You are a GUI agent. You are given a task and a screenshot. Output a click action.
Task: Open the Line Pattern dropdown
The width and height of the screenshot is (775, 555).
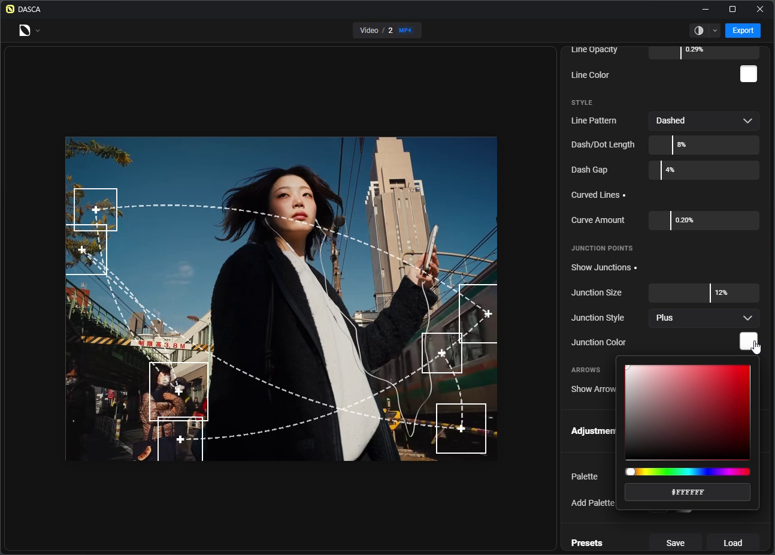[704, 121]
